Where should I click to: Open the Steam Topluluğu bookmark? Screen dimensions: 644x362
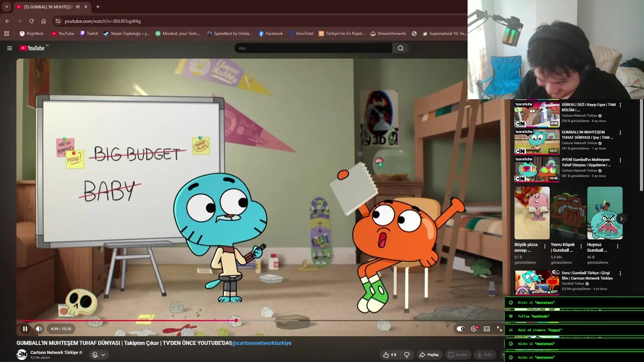coord(126,34)
